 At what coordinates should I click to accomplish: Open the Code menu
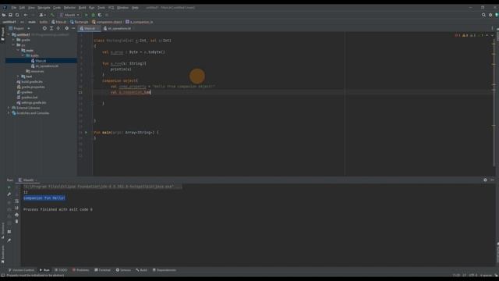[57, 8]
